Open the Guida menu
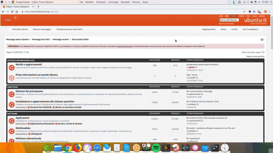The height and width of the screenshot is (153, 273). coord(145,2)
